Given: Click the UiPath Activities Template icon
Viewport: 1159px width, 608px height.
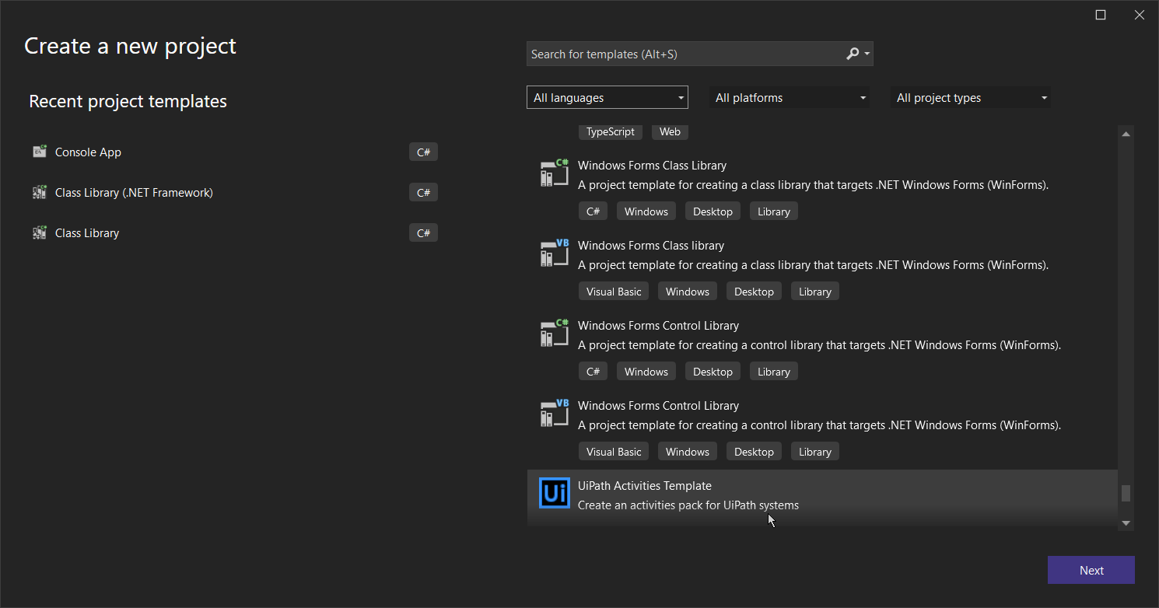Looking at the screenshot, I should (x=554, y=492).
